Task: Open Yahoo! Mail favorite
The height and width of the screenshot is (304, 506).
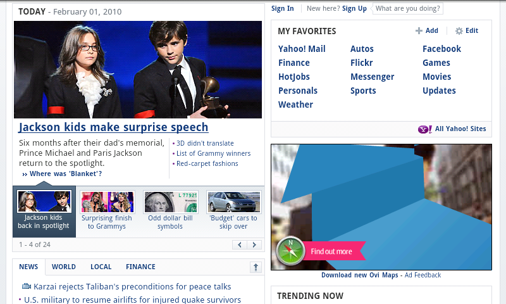Action: [302, 49]
